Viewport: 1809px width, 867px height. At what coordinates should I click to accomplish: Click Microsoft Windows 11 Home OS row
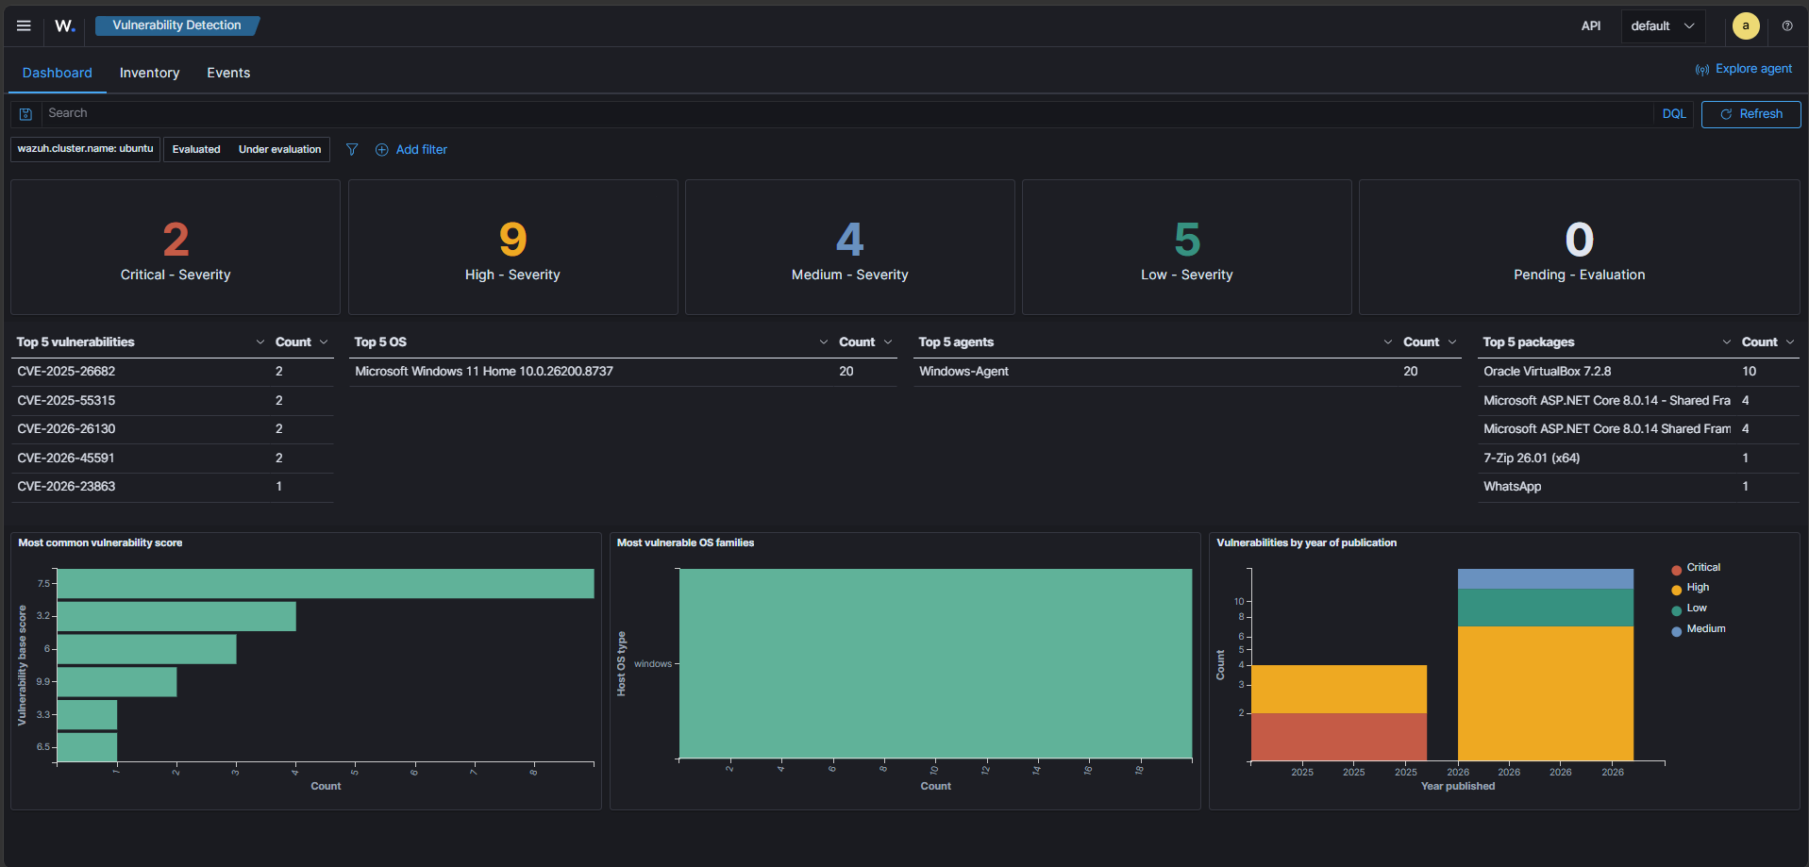[623, 372]
